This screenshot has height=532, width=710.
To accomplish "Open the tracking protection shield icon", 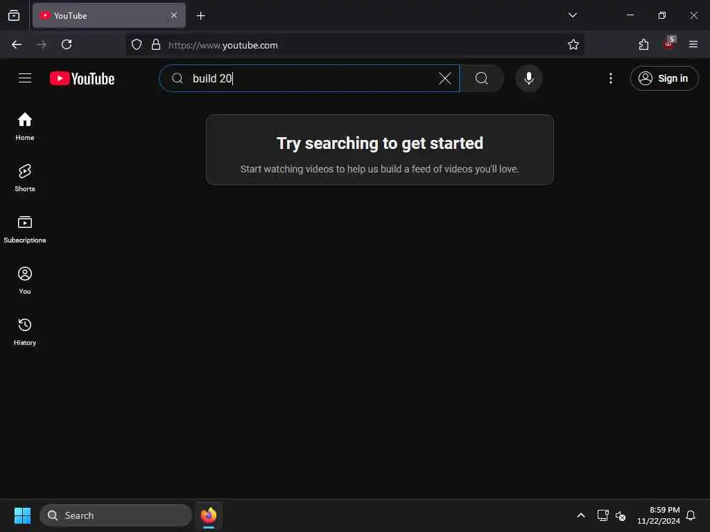I will [137, 44].
